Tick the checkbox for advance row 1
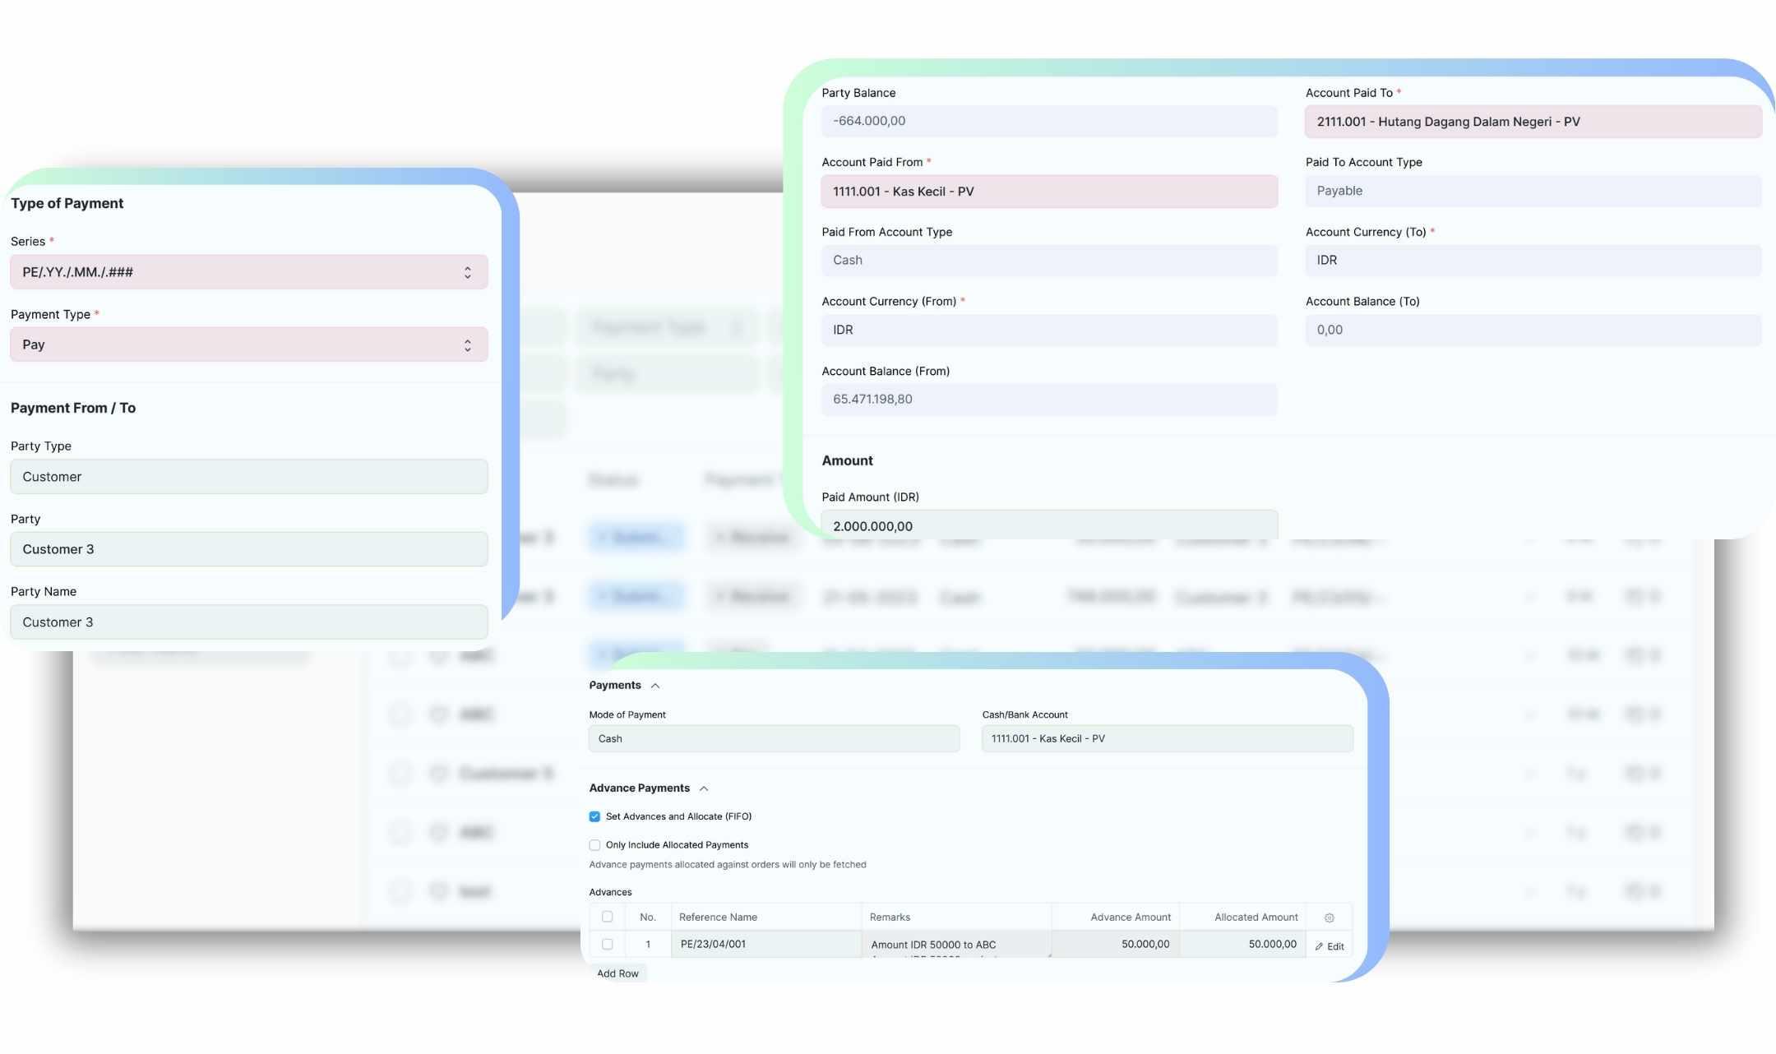1776x1054 pixels. pos(607,945)
